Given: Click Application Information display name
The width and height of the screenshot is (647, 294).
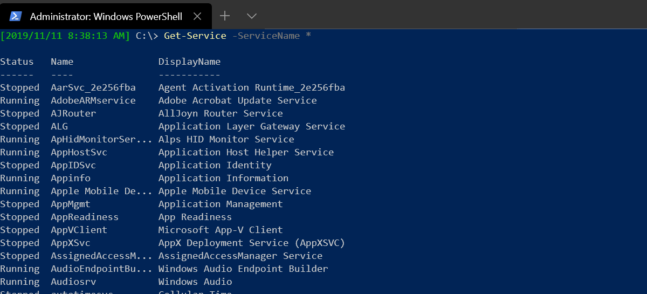Looking at the screenshot, I should [223, 178].
